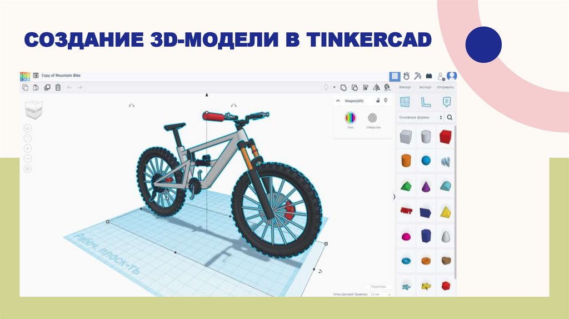
Task: Click the Undo arrow
Action: (x=69, y=87)
